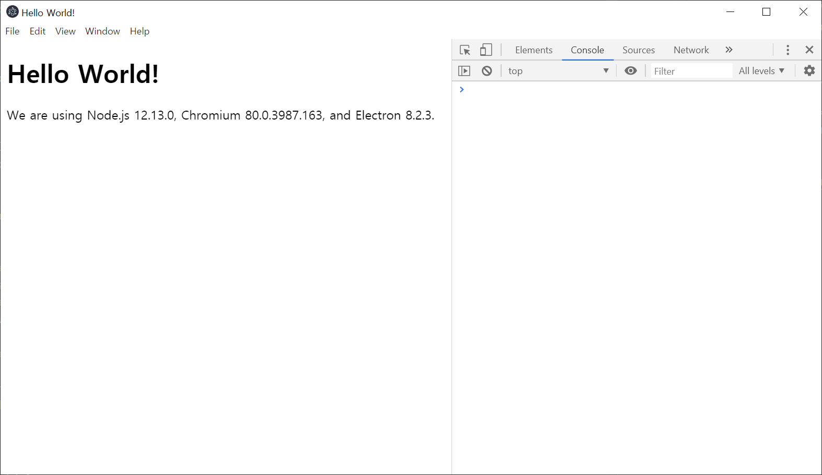Switch to the Sources tab
Image resolution: width=822 pixels, height=475 pixels.
[639, 50]
